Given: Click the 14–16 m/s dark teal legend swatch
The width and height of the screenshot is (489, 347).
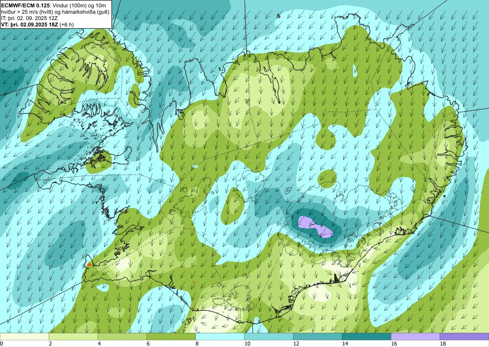Looking at the screenshot, I should (367, 337).
